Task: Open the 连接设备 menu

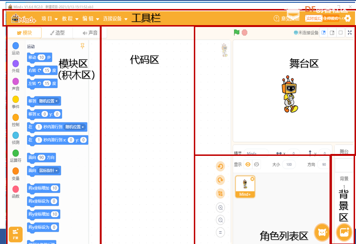Action: (113, 18)
